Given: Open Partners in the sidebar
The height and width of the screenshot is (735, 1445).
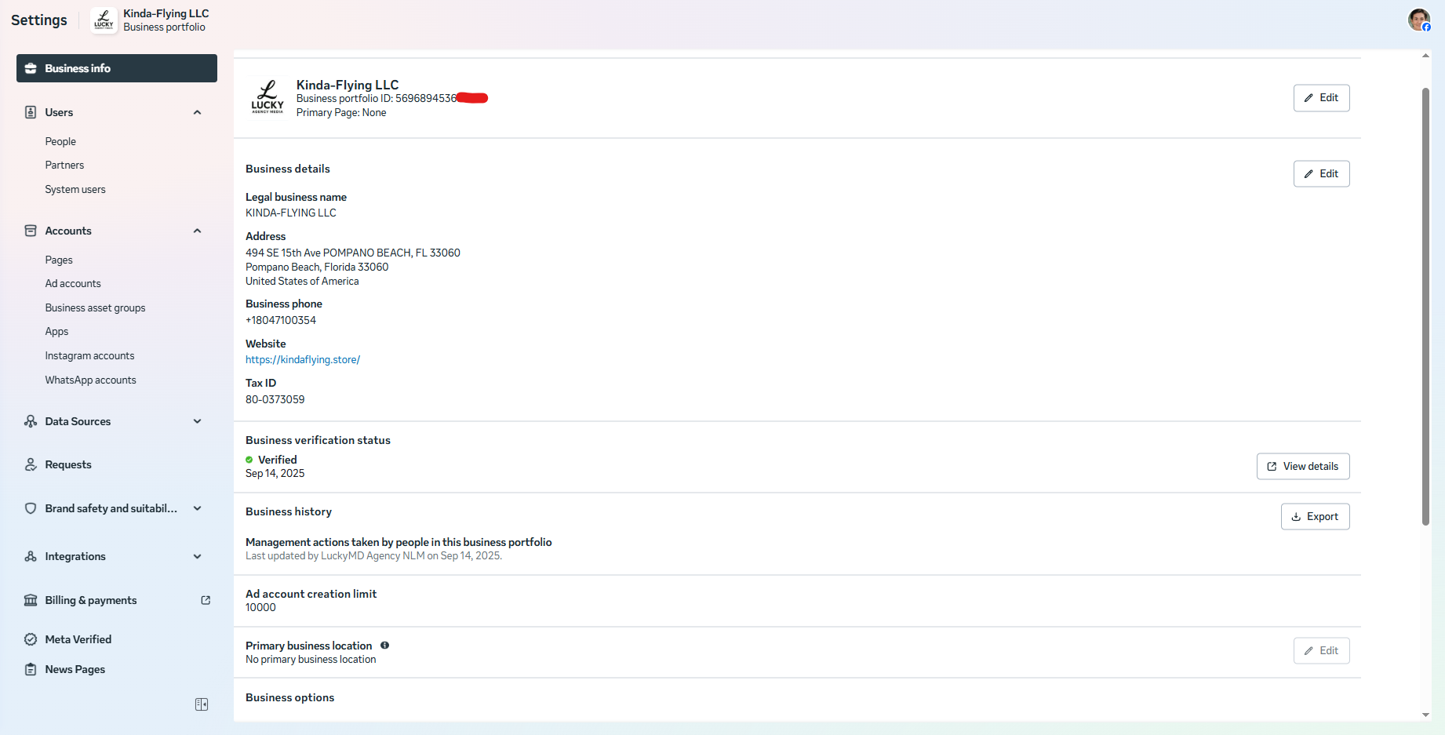Looking at the screenshot, I should 64,165.
